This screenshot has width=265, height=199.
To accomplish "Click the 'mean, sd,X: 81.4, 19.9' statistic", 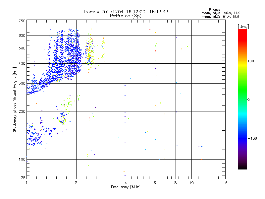I will [x=220, y=17].
